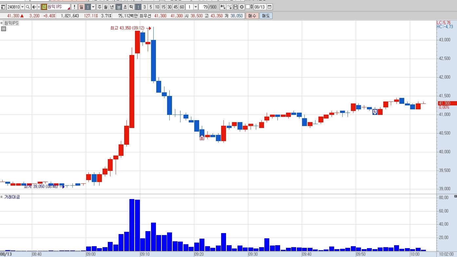Click the floppy disk save icon
Screen dimensions: 457x257
236,7
